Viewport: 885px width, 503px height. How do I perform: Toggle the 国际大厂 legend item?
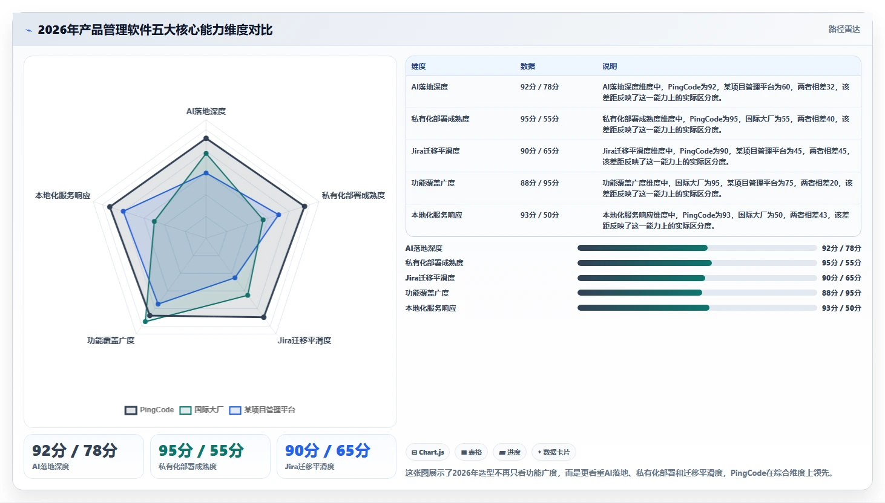pyautogui.click(x=201, y=410)
